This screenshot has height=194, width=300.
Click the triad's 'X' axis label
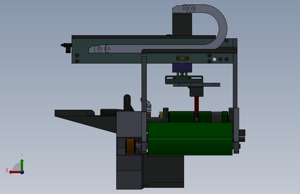pos(7,170)
